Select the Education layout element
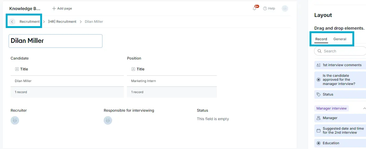The width and height of the screenshot is (366, 149). click(340, 143)
